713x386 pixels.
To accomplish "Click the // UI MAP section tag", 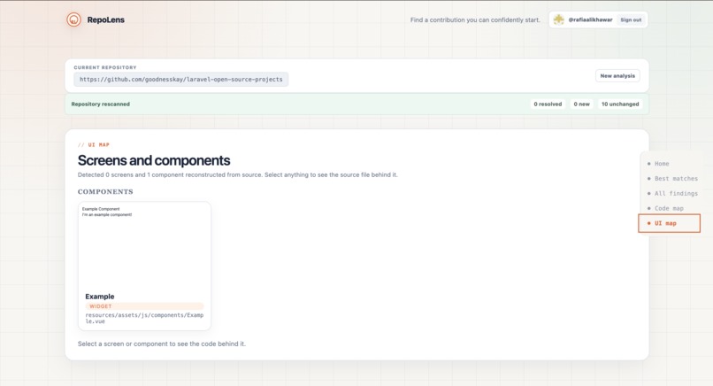I will click(x=94, y=145).
